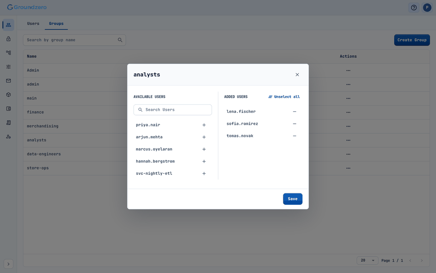
Task: Click the store-ops group row name
Action: pyautogui.click(x=38, y=168)
